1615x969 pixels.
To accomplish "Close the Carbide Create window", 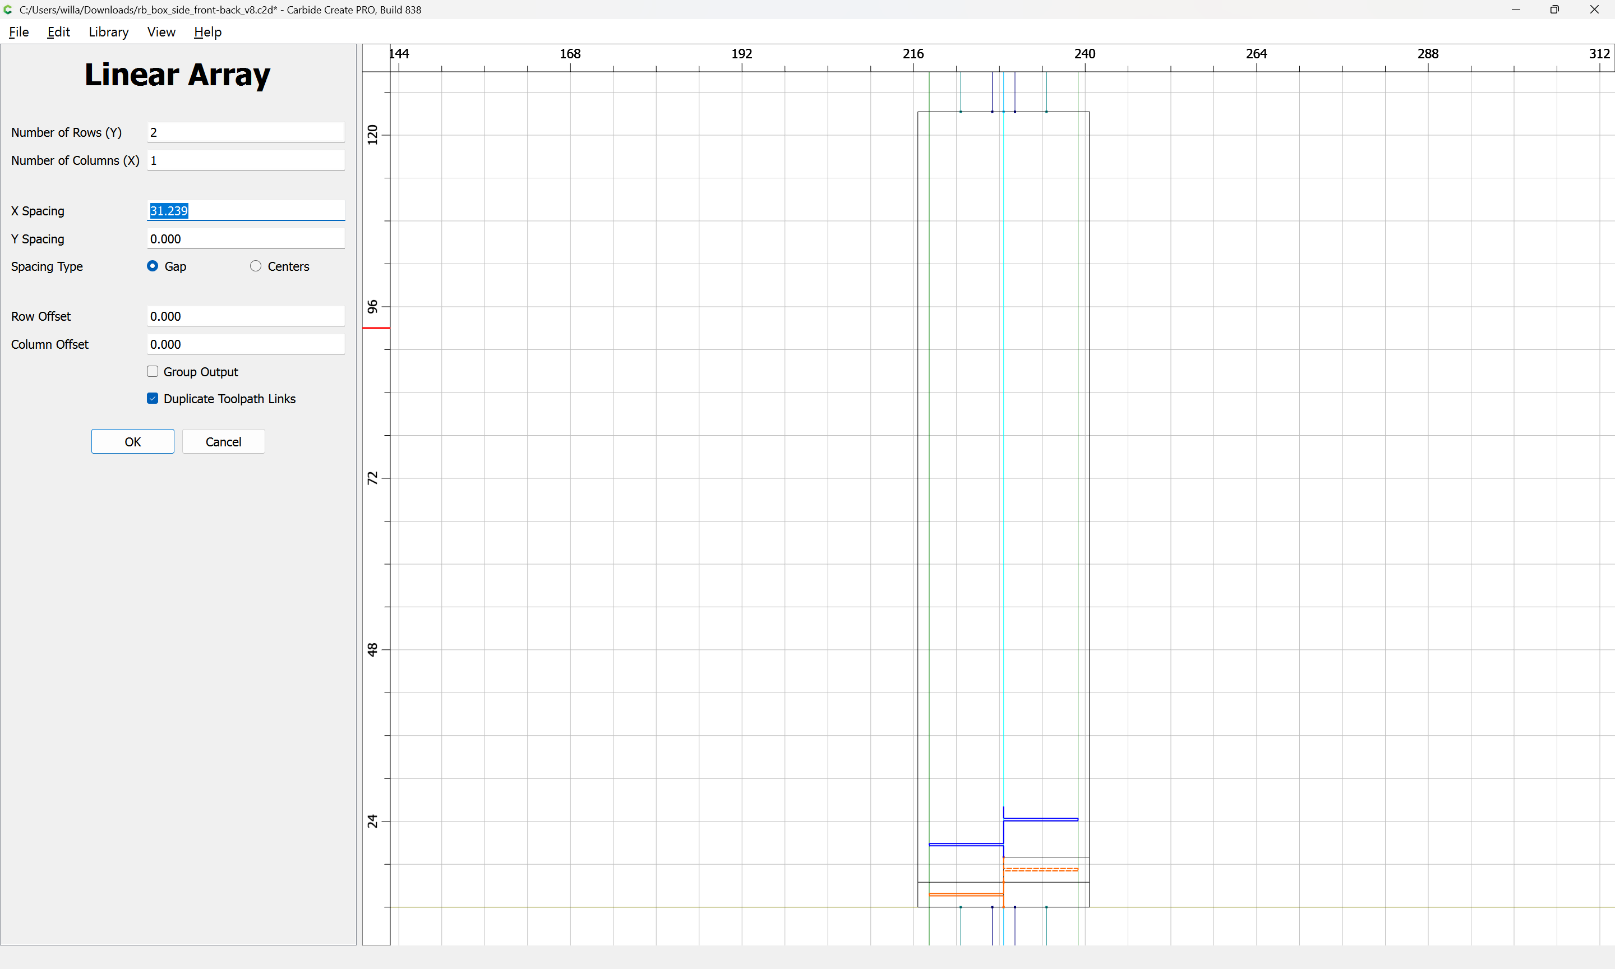I will (1594, 10).
